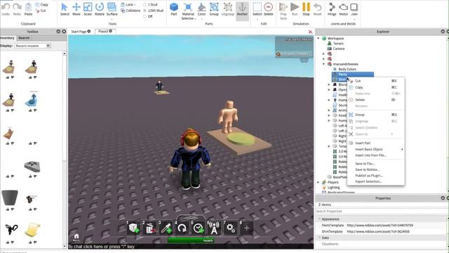Screen dimensions: 449x253
Task: Open the Lock tool dropdown
Action: [x=128, y=5]
